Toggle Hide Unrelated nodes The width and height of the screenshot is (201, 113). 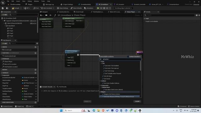click(x=46, y=8)
